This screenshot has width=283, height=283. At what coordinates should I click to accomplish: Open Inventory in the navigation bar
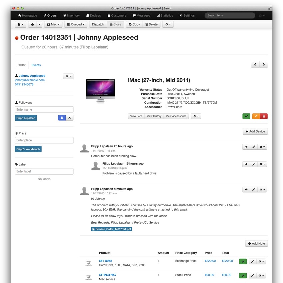point(71,16)
